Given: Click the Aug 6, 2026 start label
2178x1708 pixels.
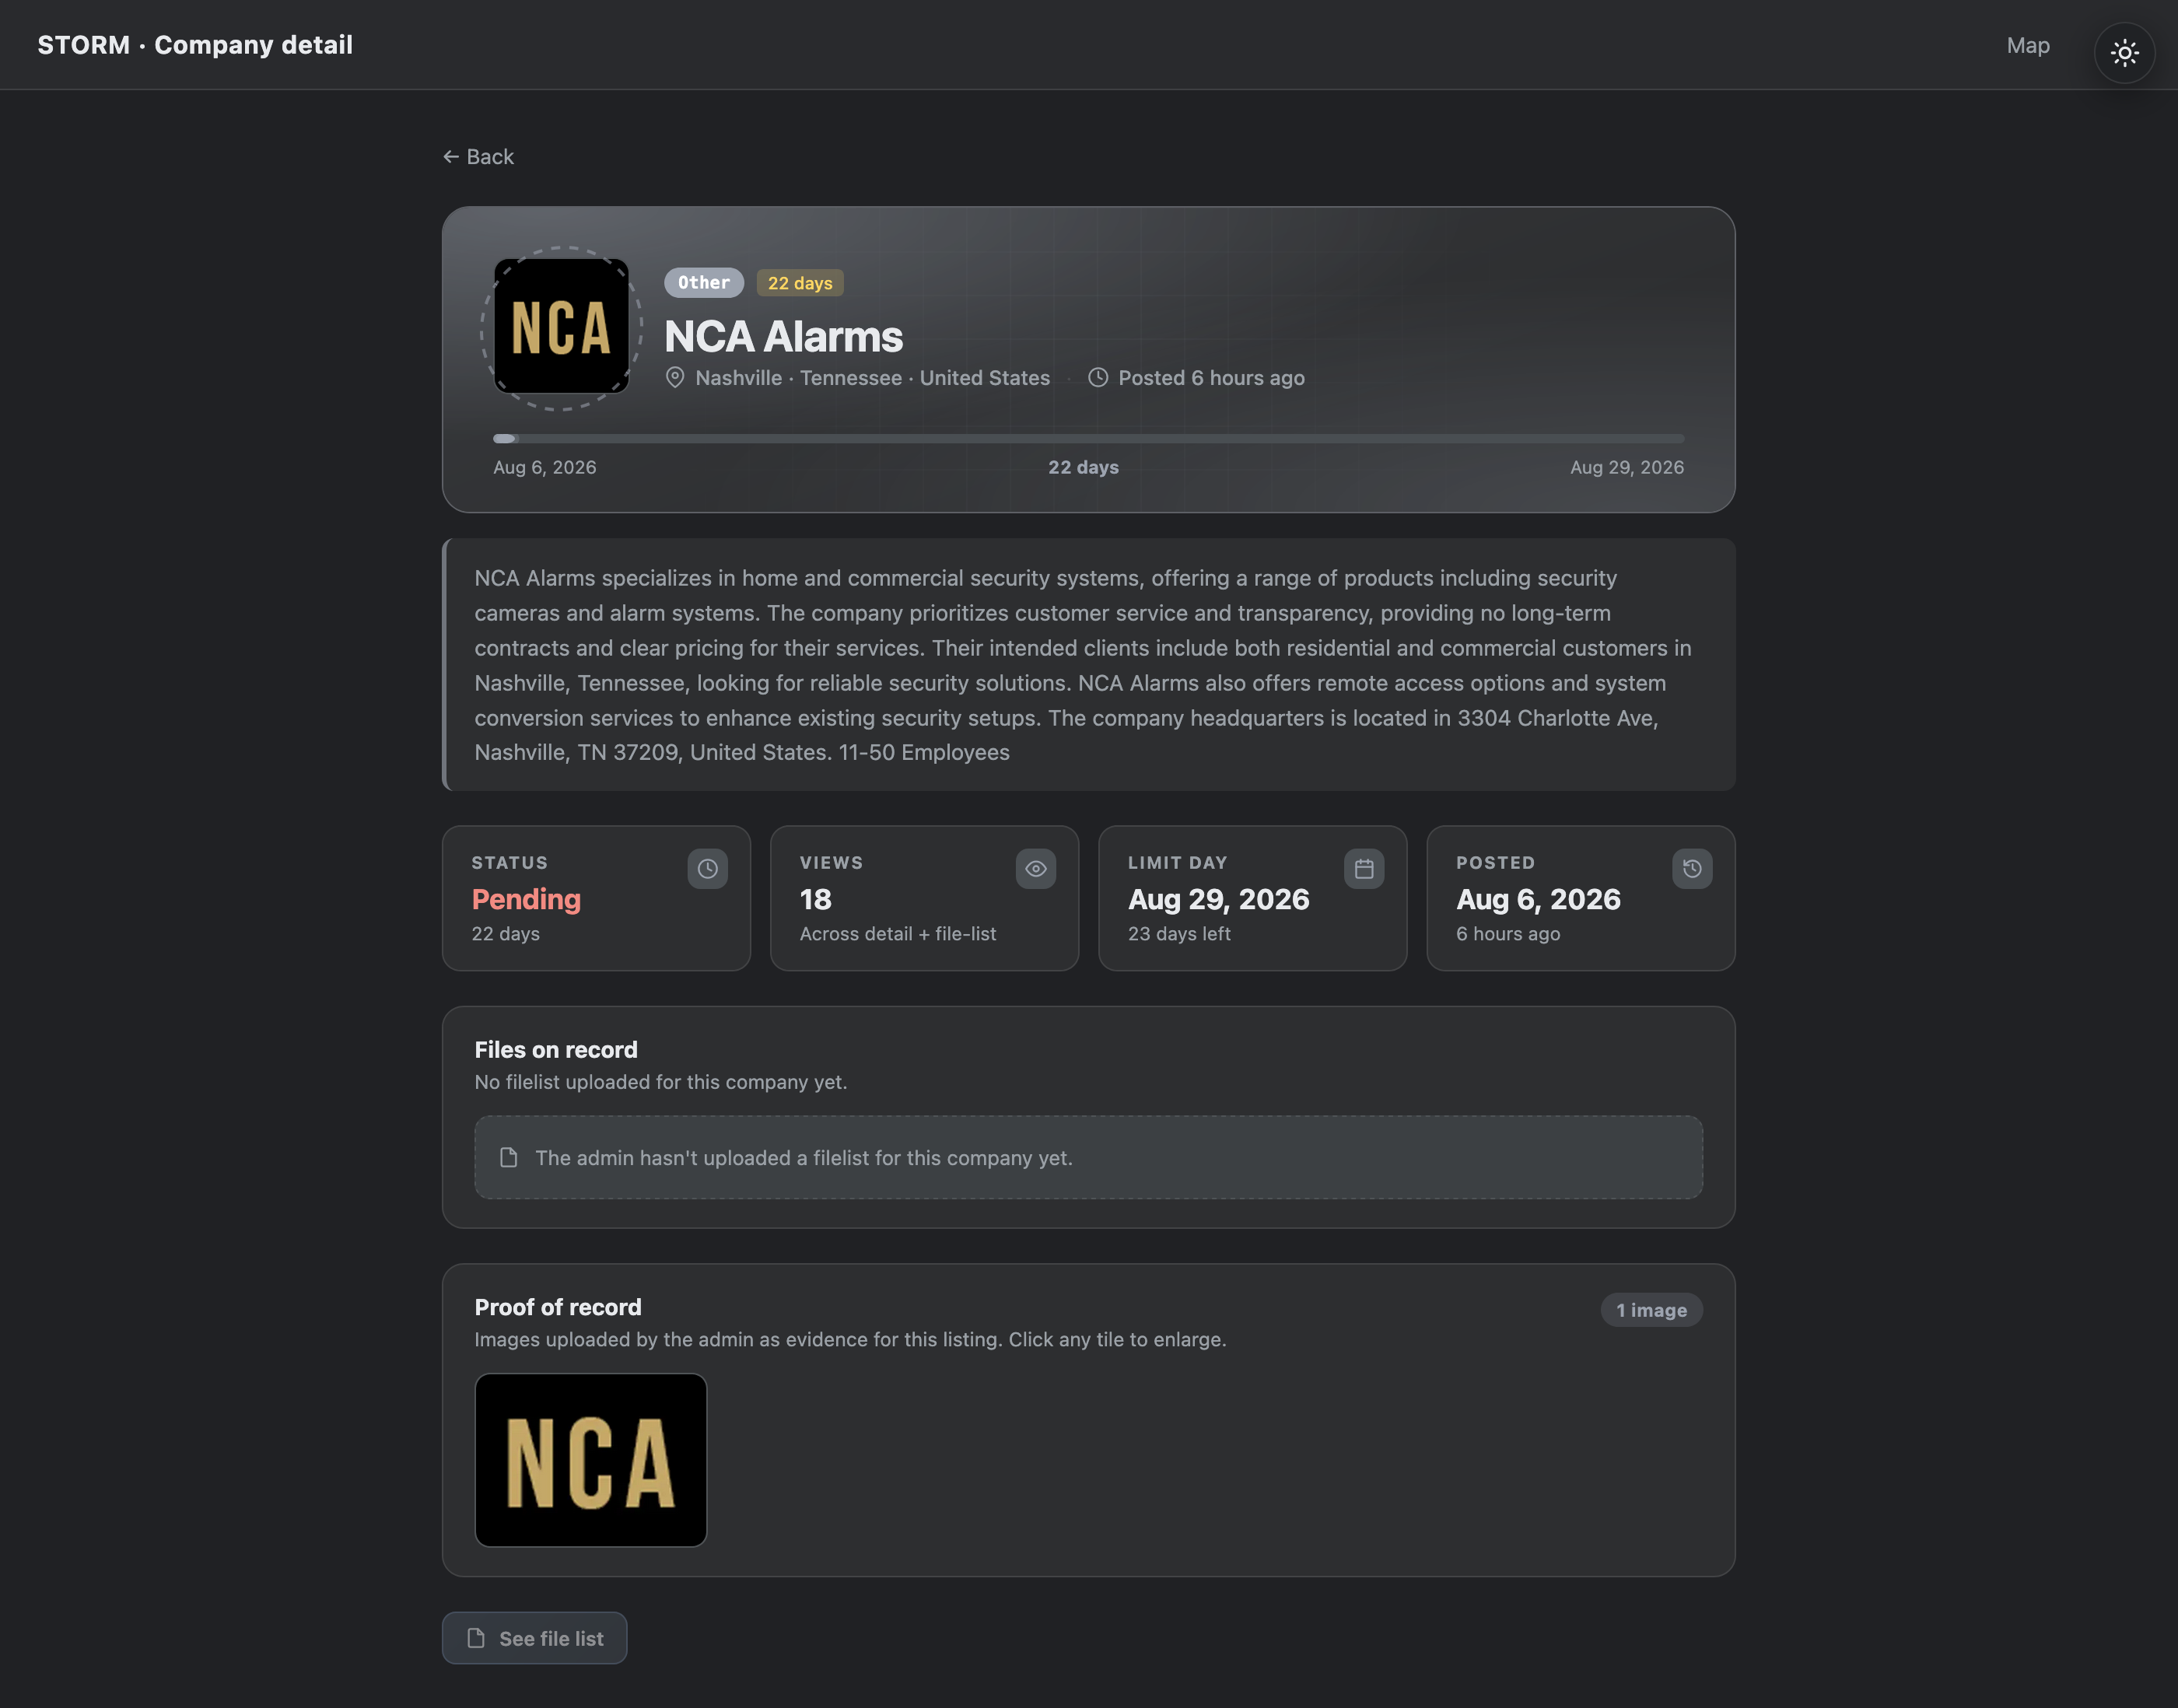Looking at the screenshot, I should [x=544, y=467].
